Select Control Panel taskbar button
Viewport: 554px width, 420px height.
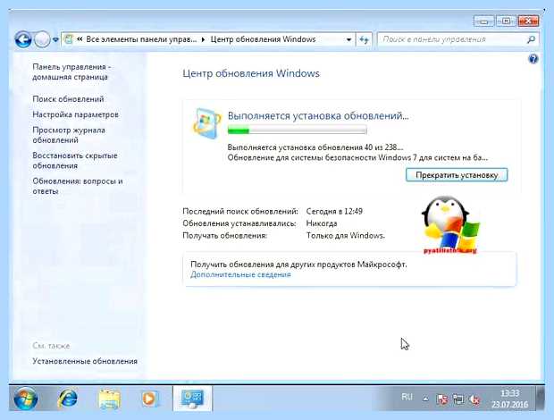[x=192, y=399]
